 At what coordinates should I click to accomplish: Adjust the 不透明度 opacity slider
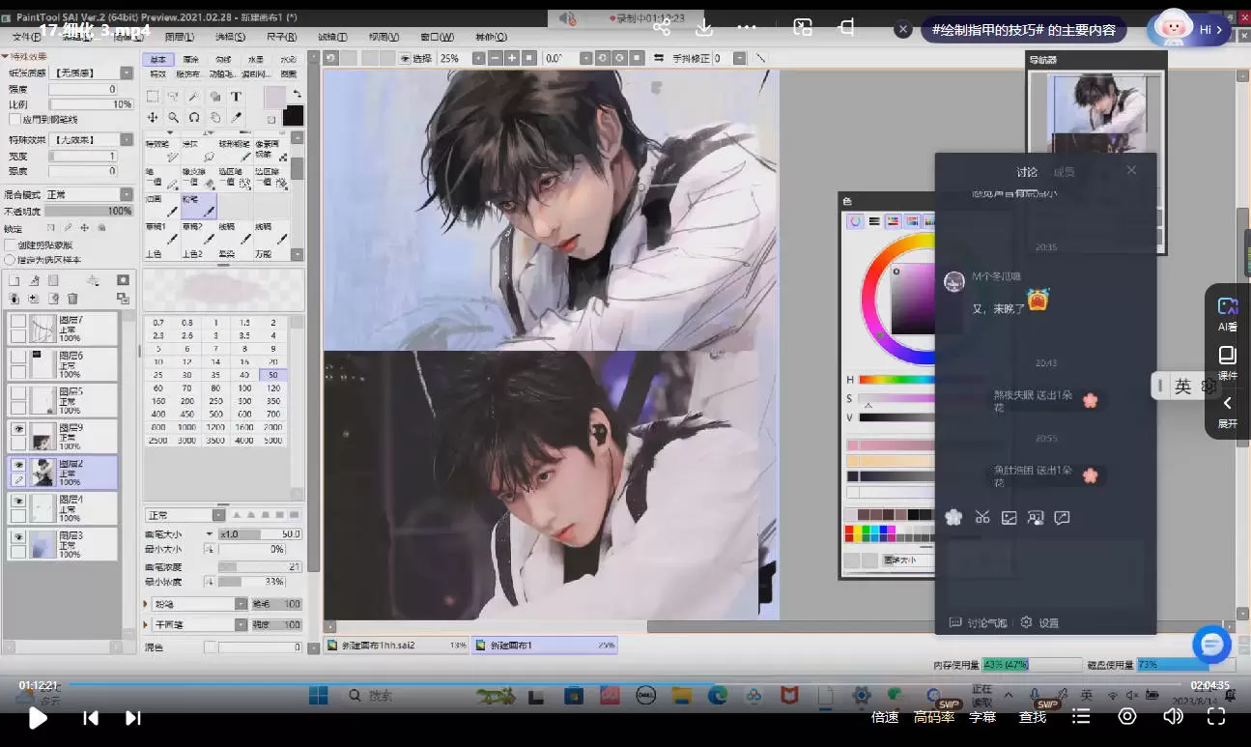pyautogui.click(x=89, y=211)
